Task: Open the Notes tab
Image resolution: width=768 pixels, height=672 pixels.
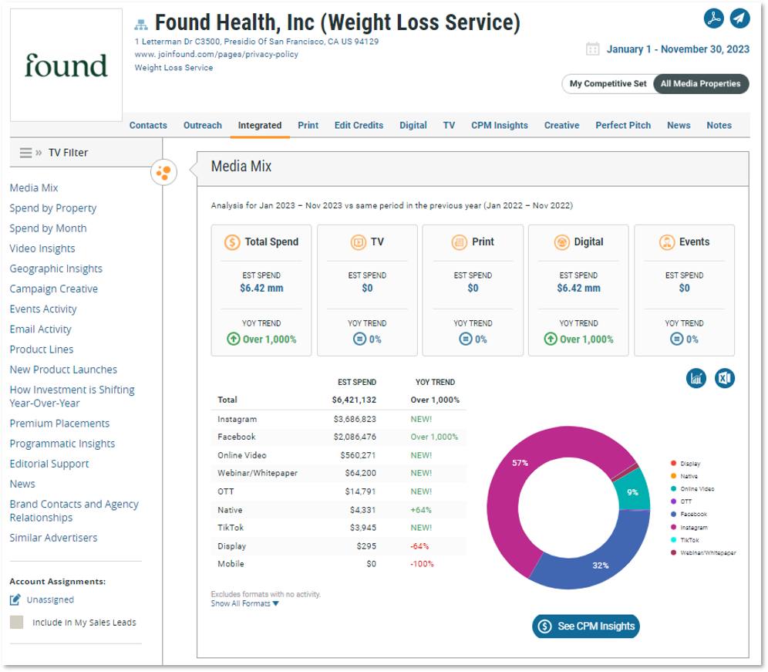Action: coord(719,126)
